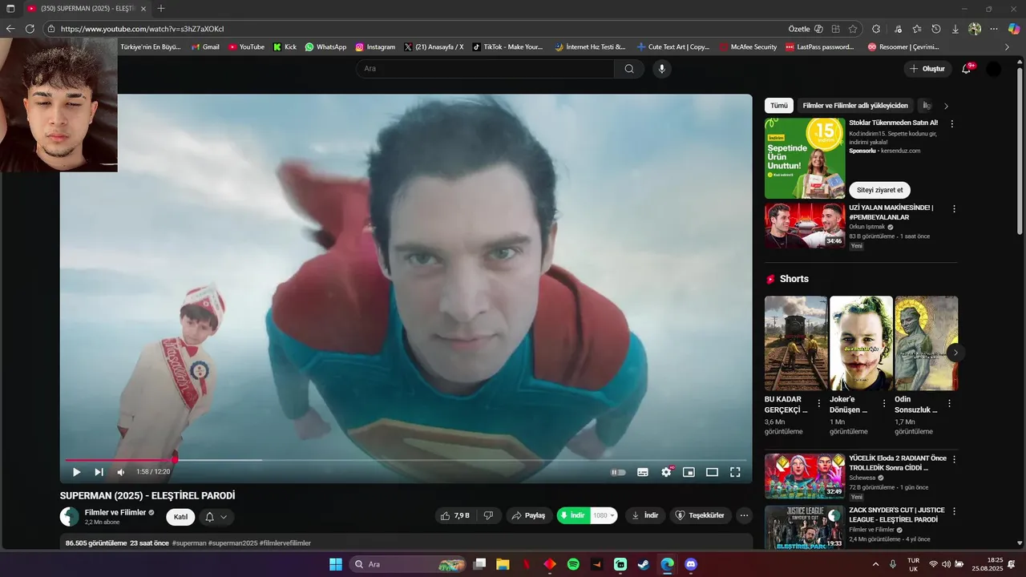
Task: Click the green İndir download button
Action: tap(573, 515)
